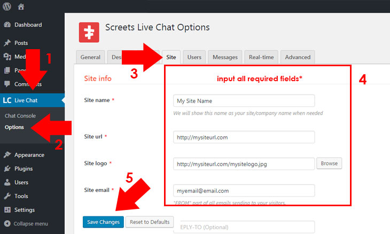Click the Site email input field
This screenshot has height=234, width=390.
point(244,191)
